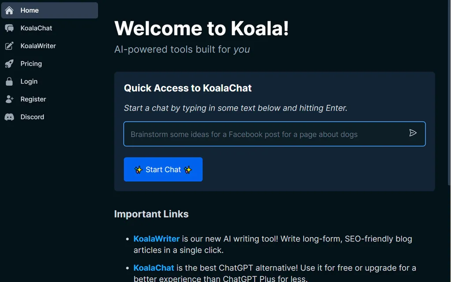Click the Home icon in the sidebar
Image resolution: width=451 pixels, height=282 pixels.
(x=9, y=10)
